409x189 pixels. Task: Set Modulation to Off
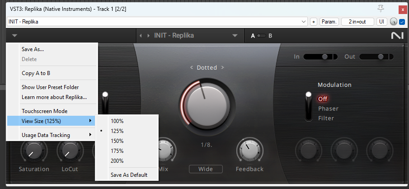point(323,99)
